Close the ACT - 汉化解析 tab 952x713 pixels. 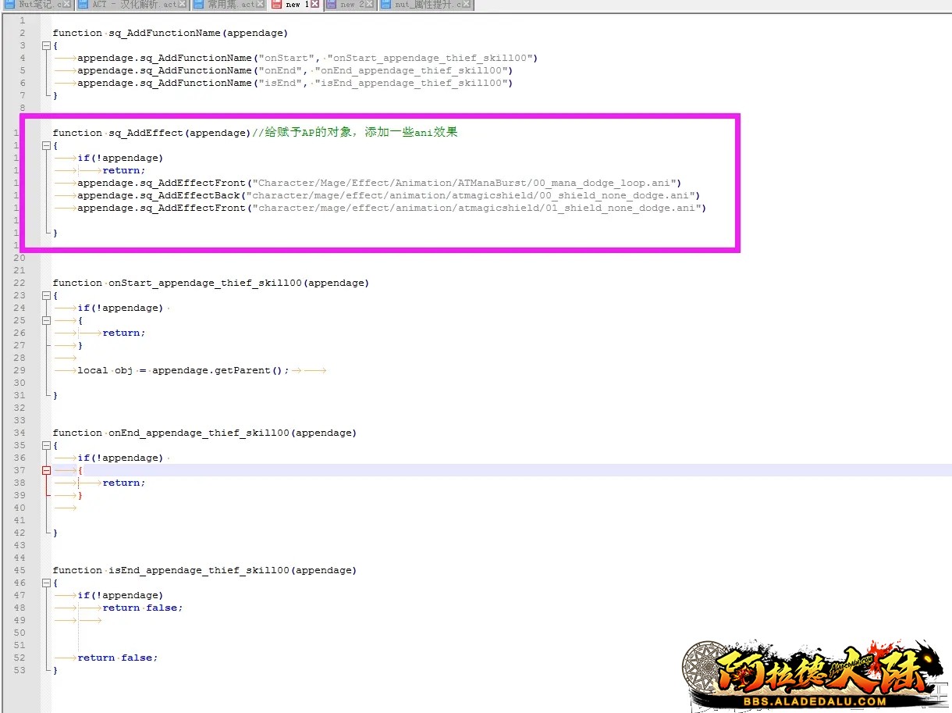[x=182, y=5]
